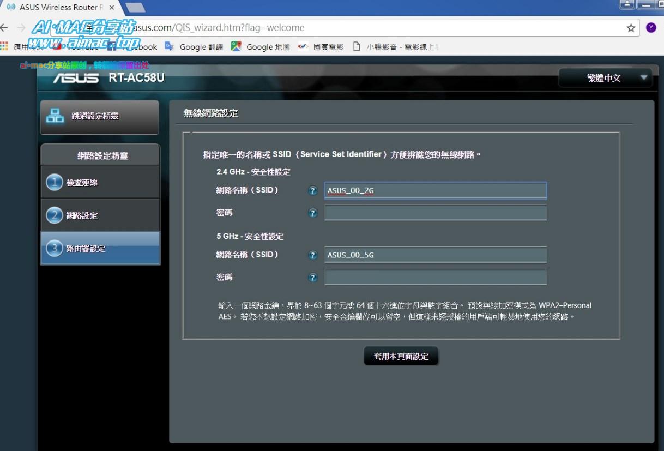The height and width of the screenshot is (451, 664).
Task: Focus the 5 GHz SSID field ASUS_00_5G
Action: [x=435, y=255]
